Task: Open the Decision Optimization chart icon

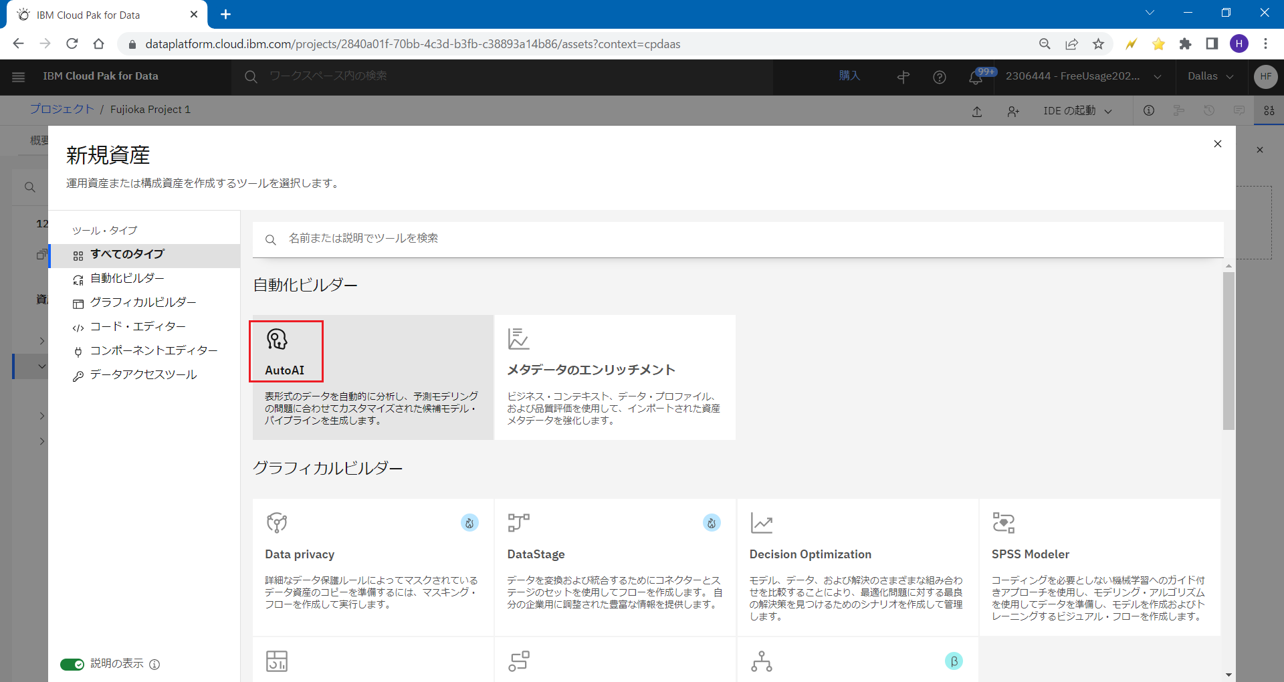Action: [761, 523]
